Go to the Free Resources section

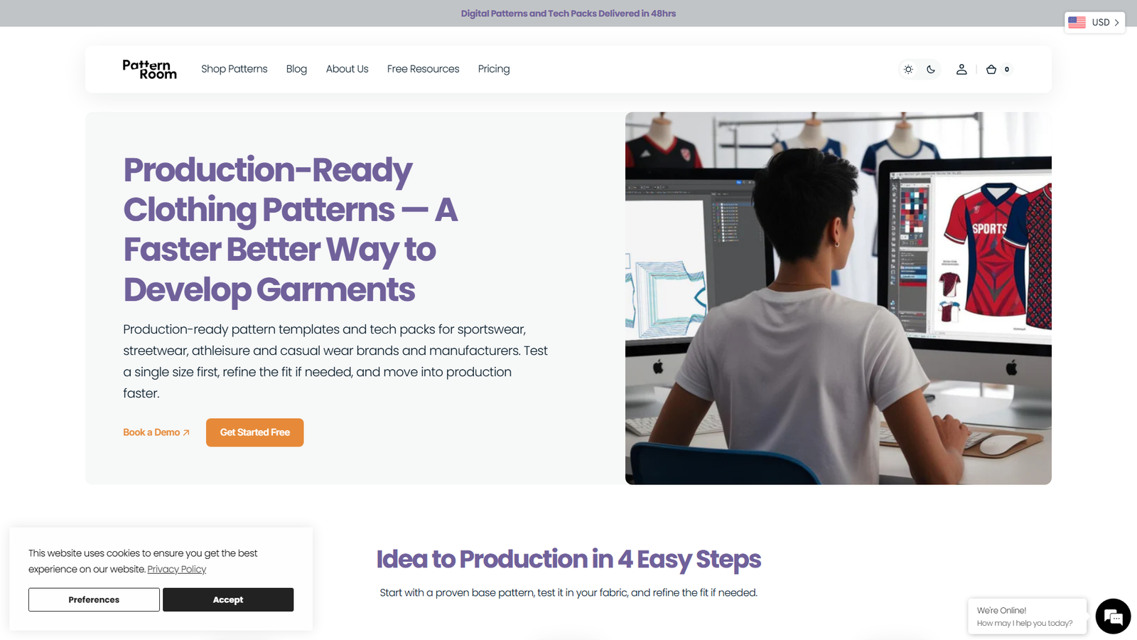[423, 69]
